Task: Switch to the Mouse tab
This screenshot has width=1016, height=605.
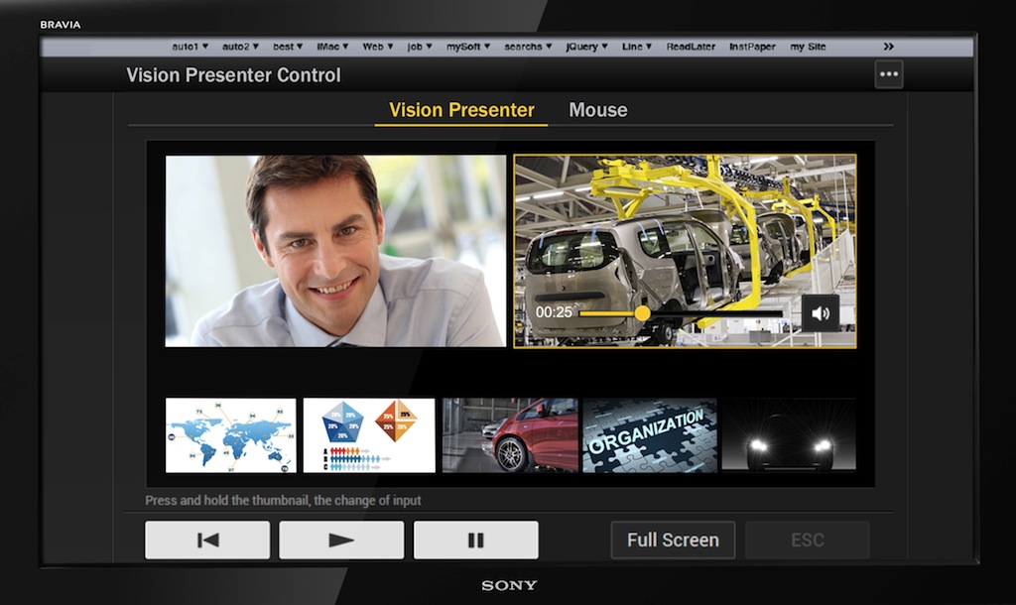Action: coord(597,110)
